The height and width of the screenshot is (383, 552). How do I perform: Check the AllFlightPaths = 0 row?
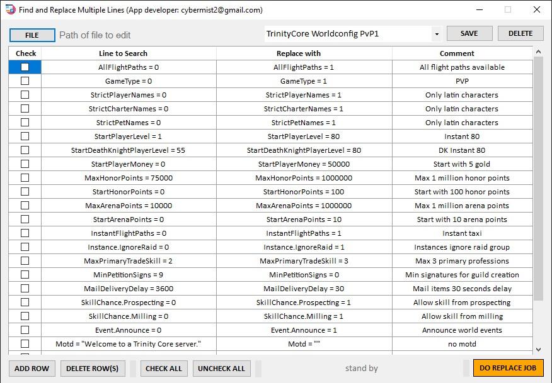pos(24,67)
